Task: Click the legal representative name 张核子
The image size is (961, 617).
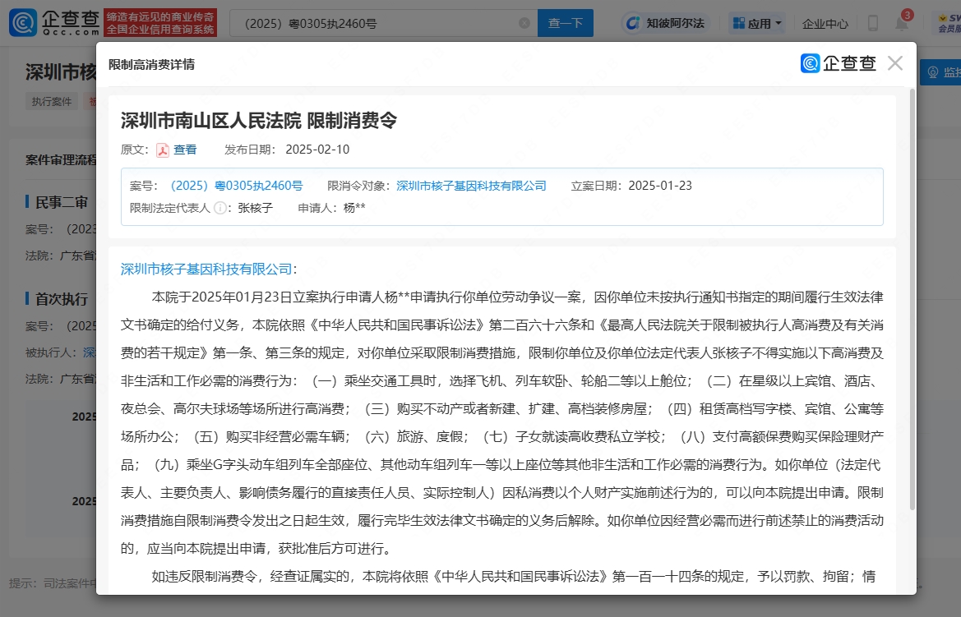Action: [256, 209]
